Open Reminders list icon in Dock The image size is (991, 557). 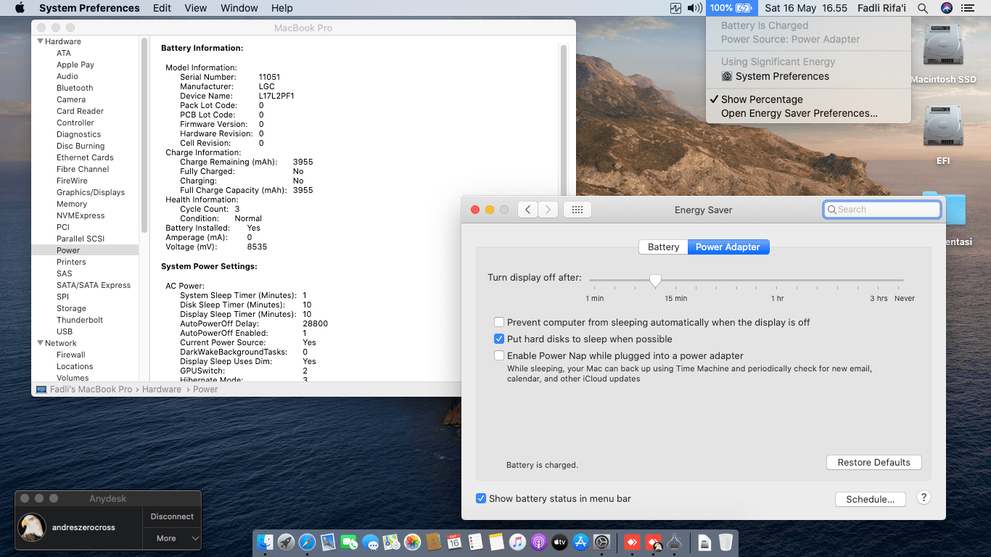476,542
